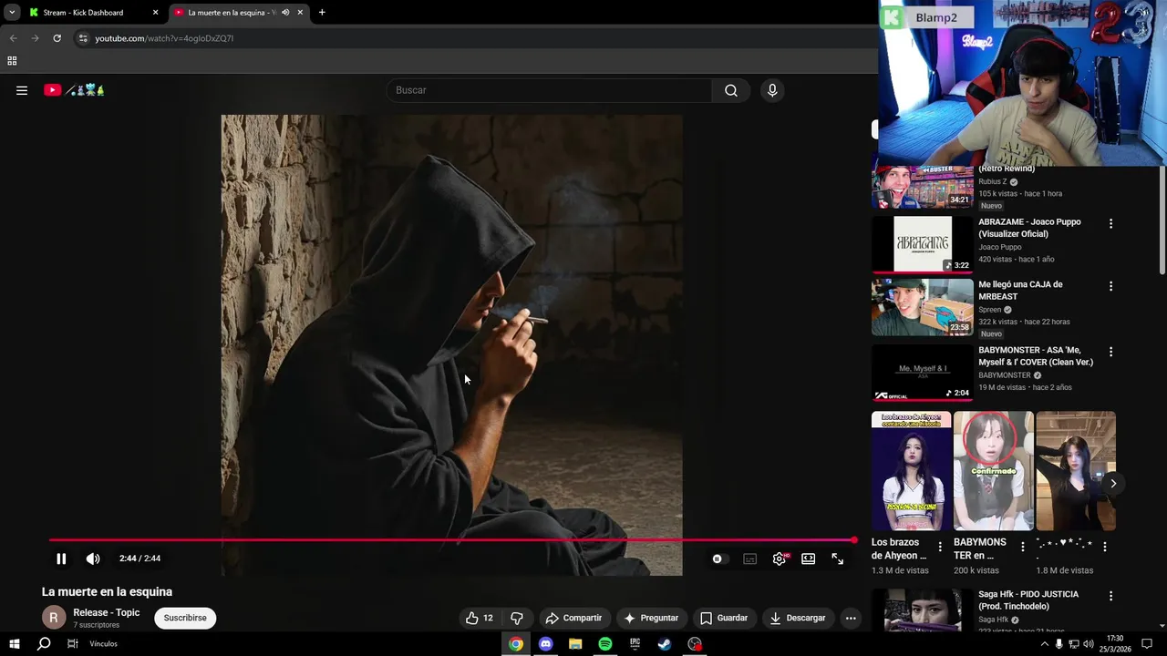Open the Confirmado BABYMONSTER short thumbnail
Screen dimensions: 1167x656
[x=994, y=471]
